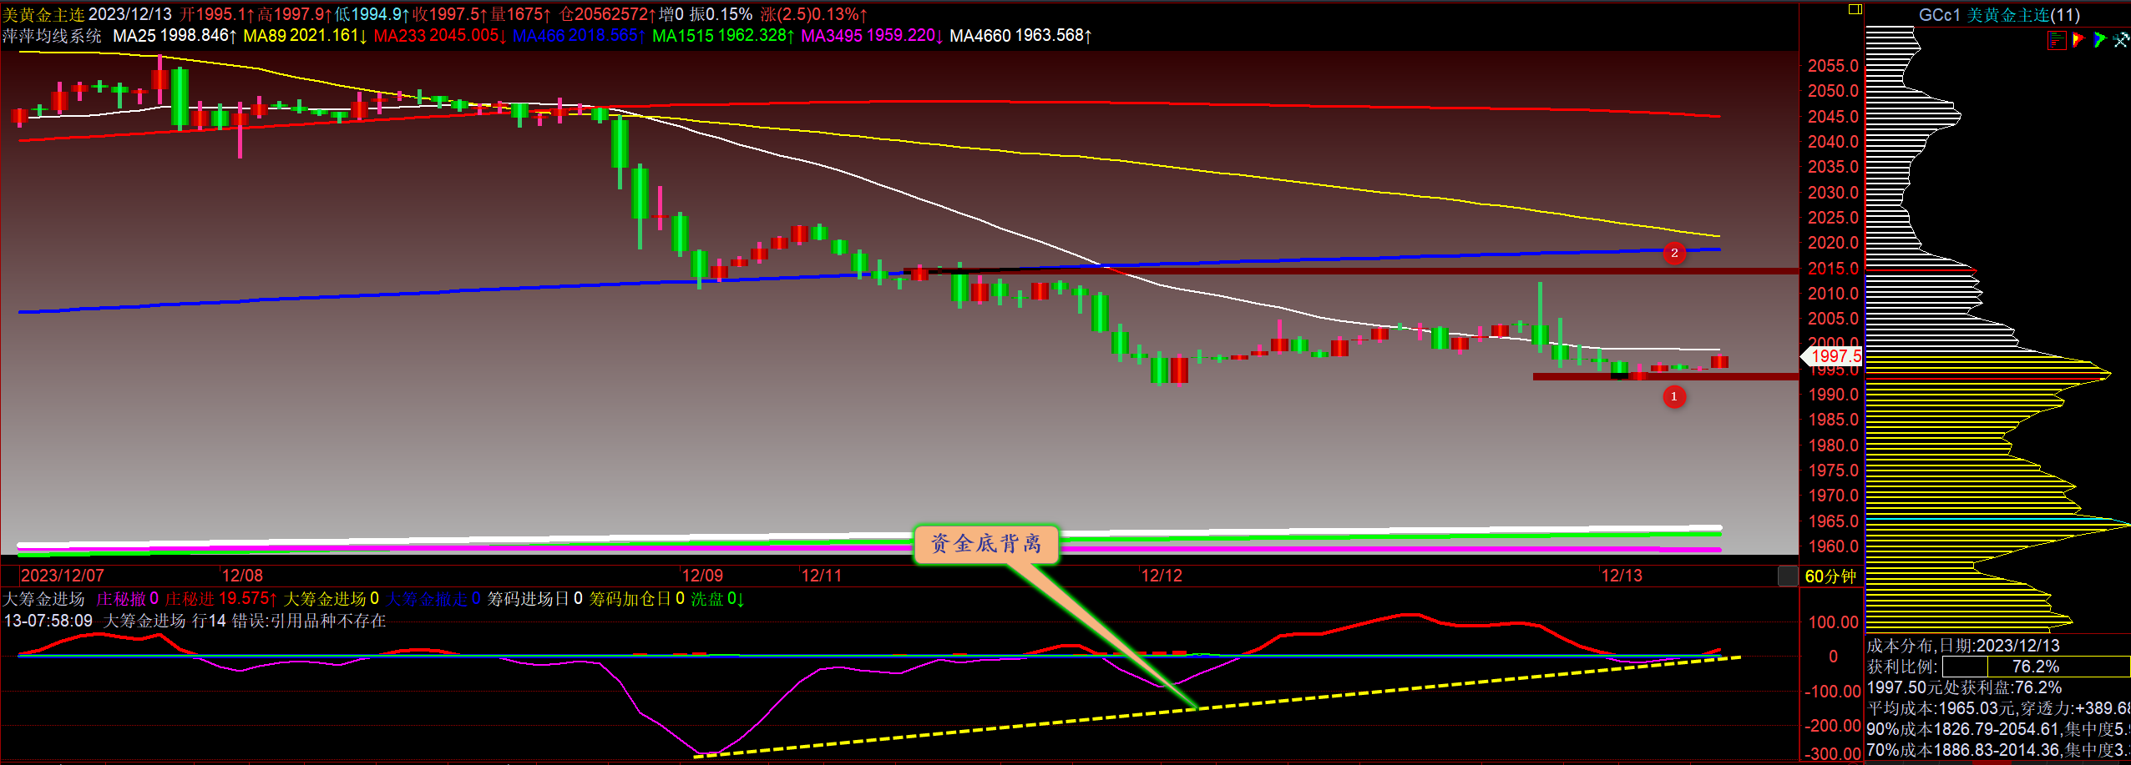This screenshot has height=765, width=2131.
Task: Click the 2015.0 price axis label
Action: point(1834,269)
